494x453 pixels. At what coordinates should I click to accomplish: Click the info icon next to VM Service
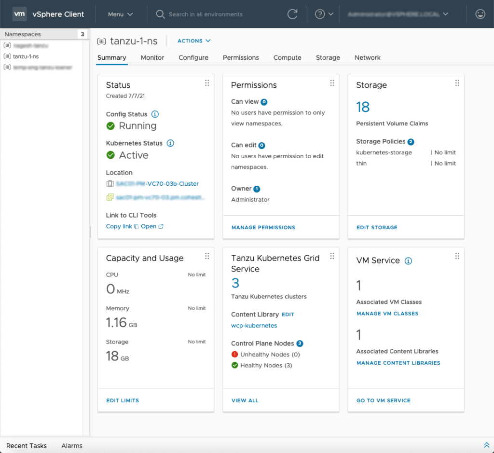pos(408,261)
